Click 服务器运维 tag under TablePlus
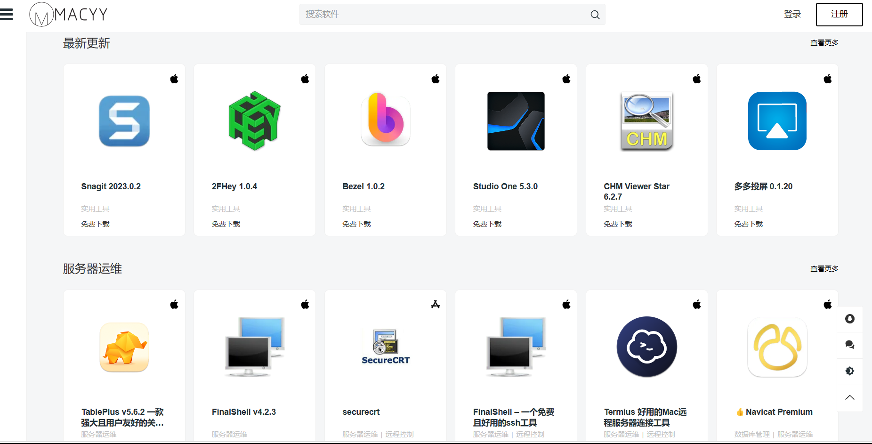The height and width of the screenshot is (444, 872). point(99,435)
